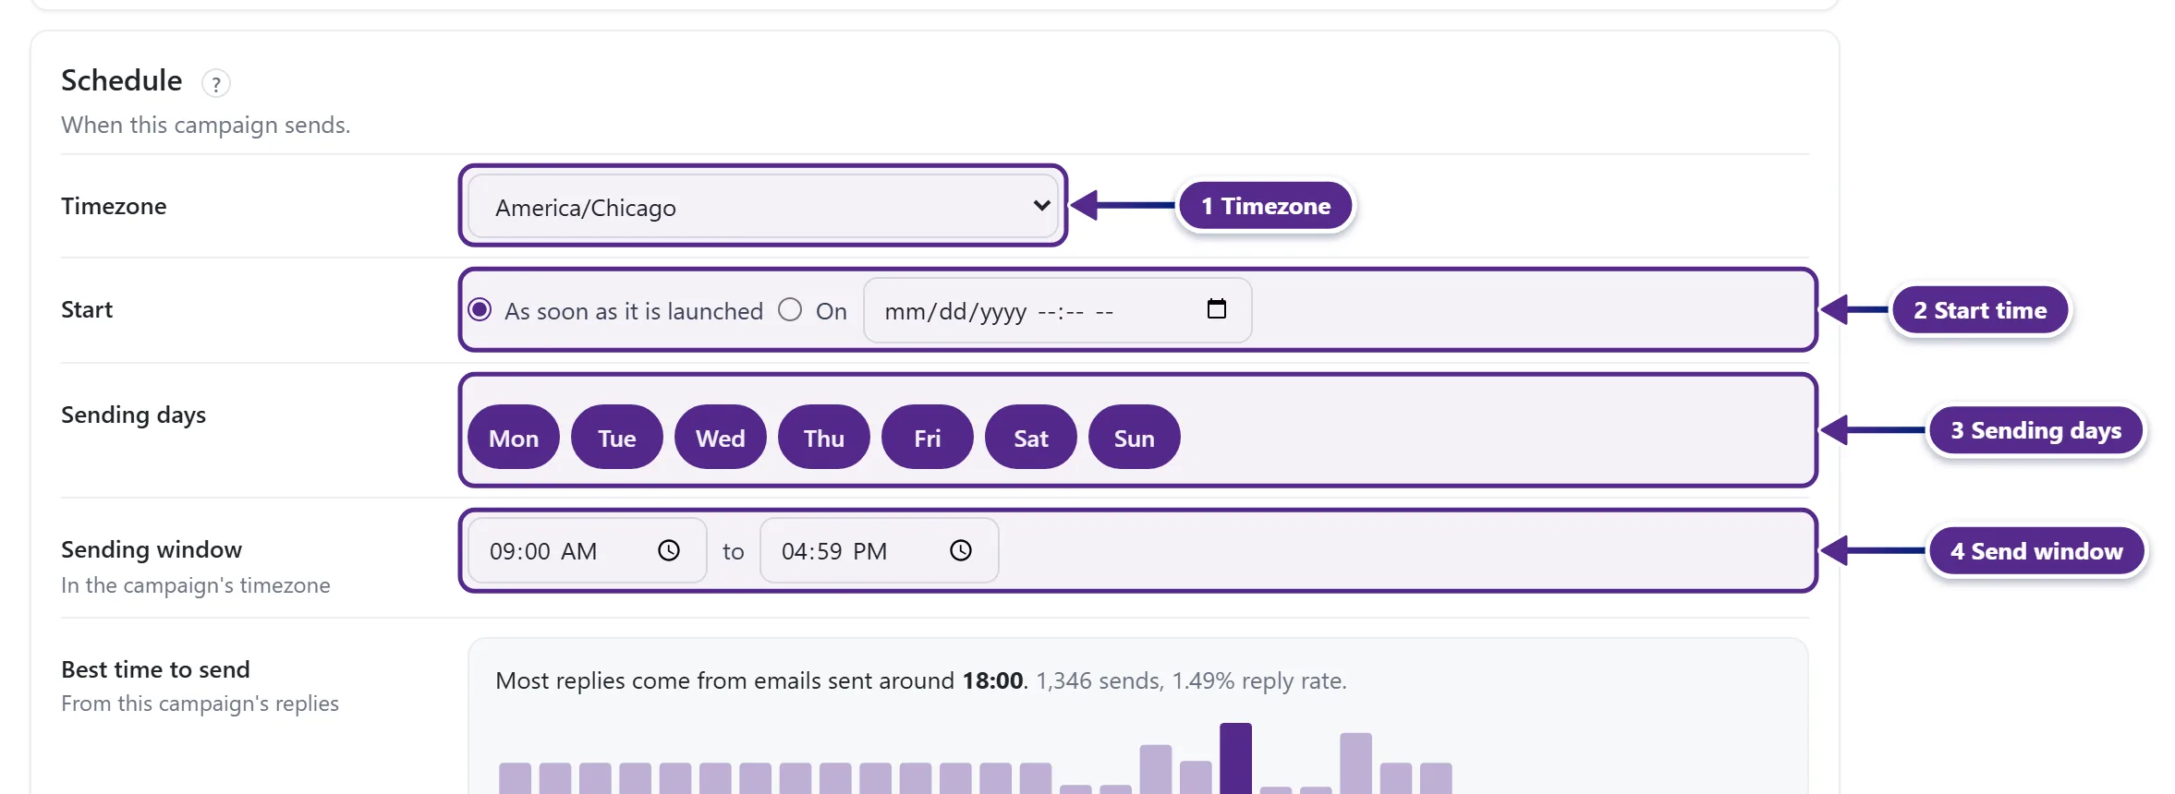This screenshot has height=794, width=2175.
Task: Toggle Sun sending day
Action: pos(1135,438)
